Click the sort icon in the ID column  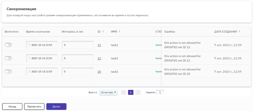click(x=103, y=32)
